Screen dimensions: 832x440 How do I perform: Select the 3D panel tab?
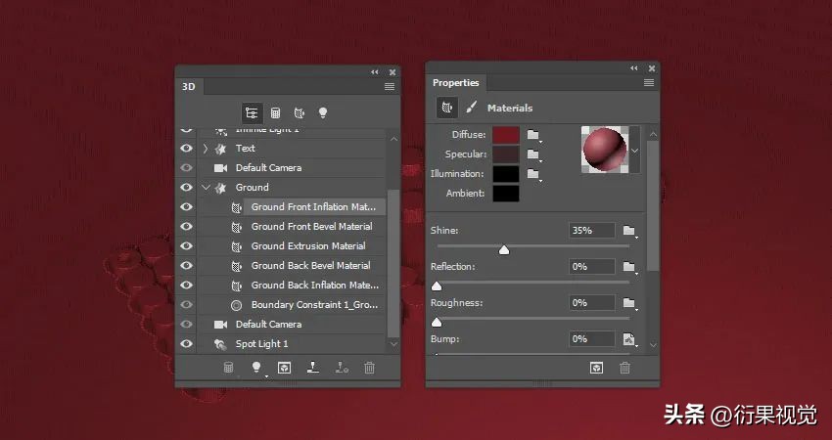pos(189,86)
